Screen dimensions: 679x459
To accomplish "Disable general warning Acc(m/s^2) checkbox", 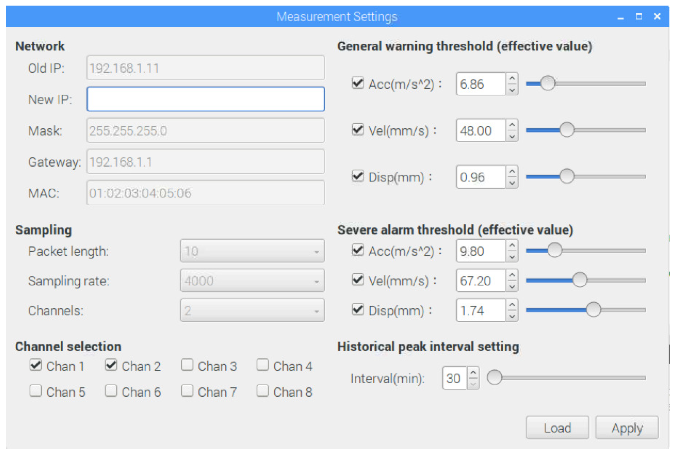I will (358, 83).
